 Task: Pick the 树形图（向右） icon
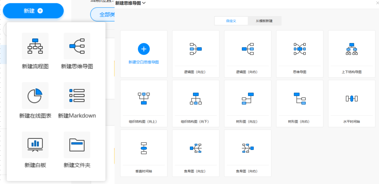coord(299,98)
